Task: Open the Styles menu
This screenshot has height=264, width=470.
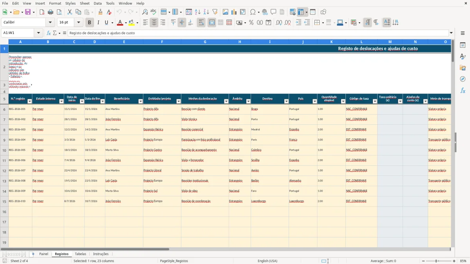Action: click(70, 3)
